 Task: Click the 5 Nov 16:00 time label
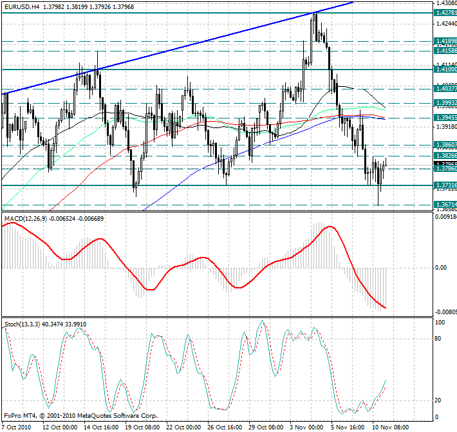pos(348,427)
